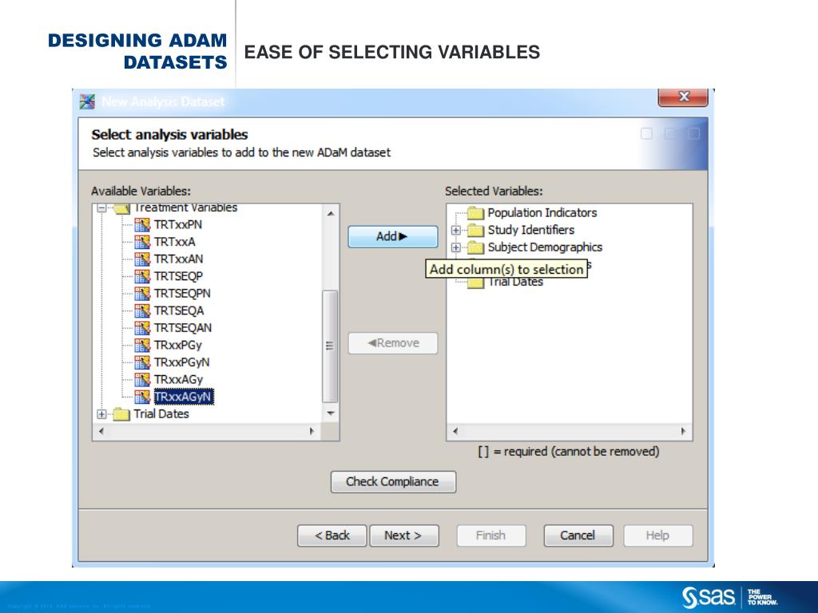Click Next to proceed in the wizard
The width and height of the screenshot is (818, 613).
(x=404, y=536)
